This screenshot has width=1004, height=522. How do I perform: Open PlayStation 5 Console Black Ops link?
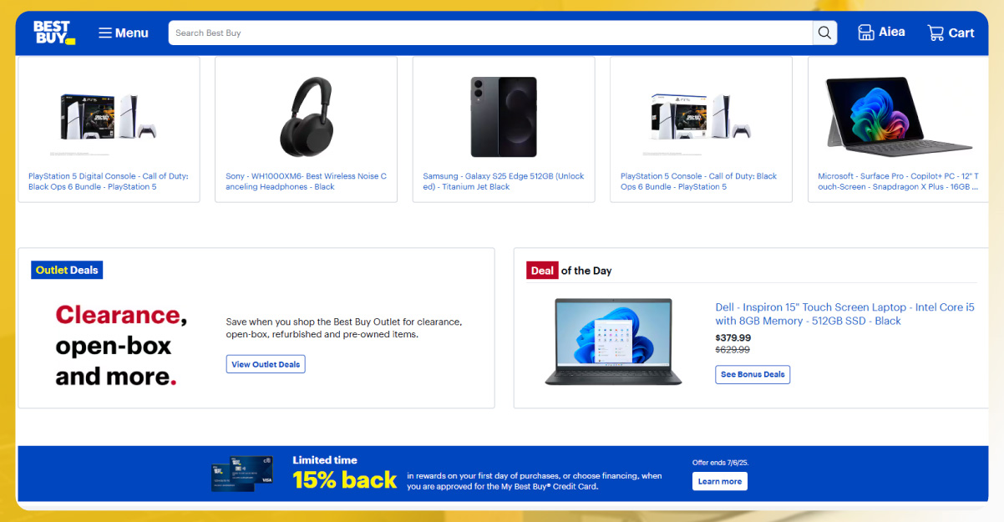tap(699, 181)
